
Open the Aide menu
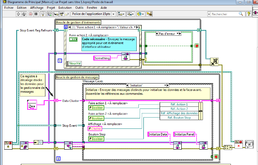(x=104, y=8)
